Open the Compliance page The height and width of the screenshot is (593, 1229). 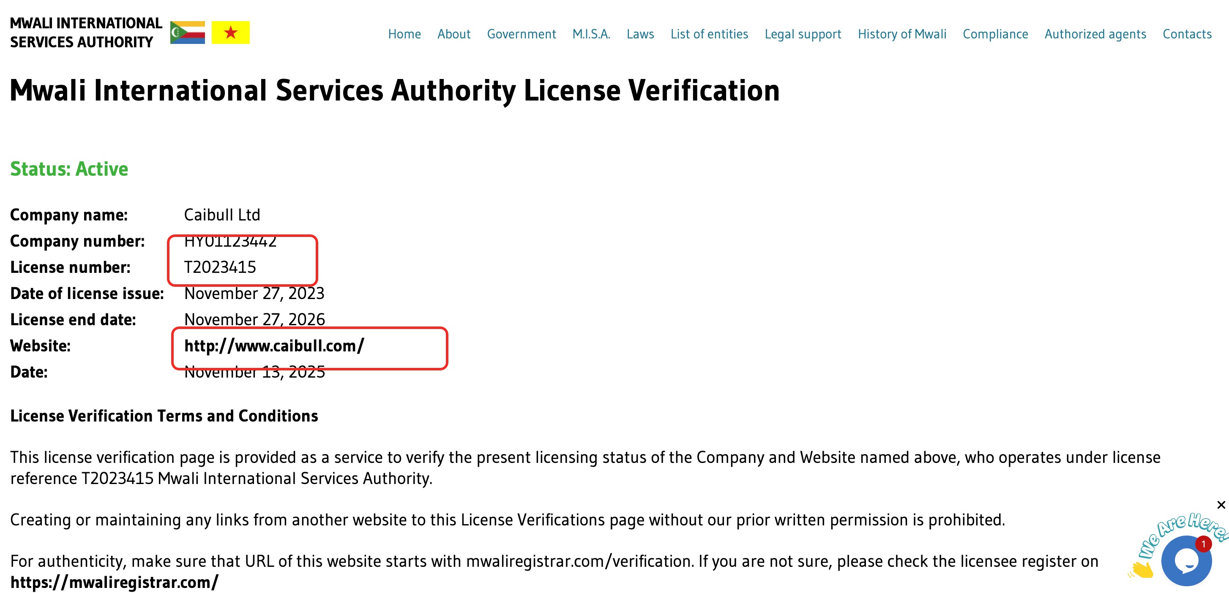click(995, 34)
